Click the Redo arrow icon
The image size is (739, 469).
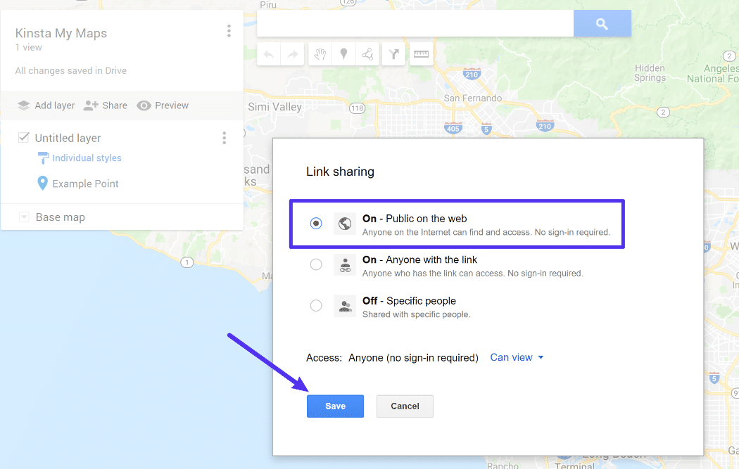click(293, 55)
